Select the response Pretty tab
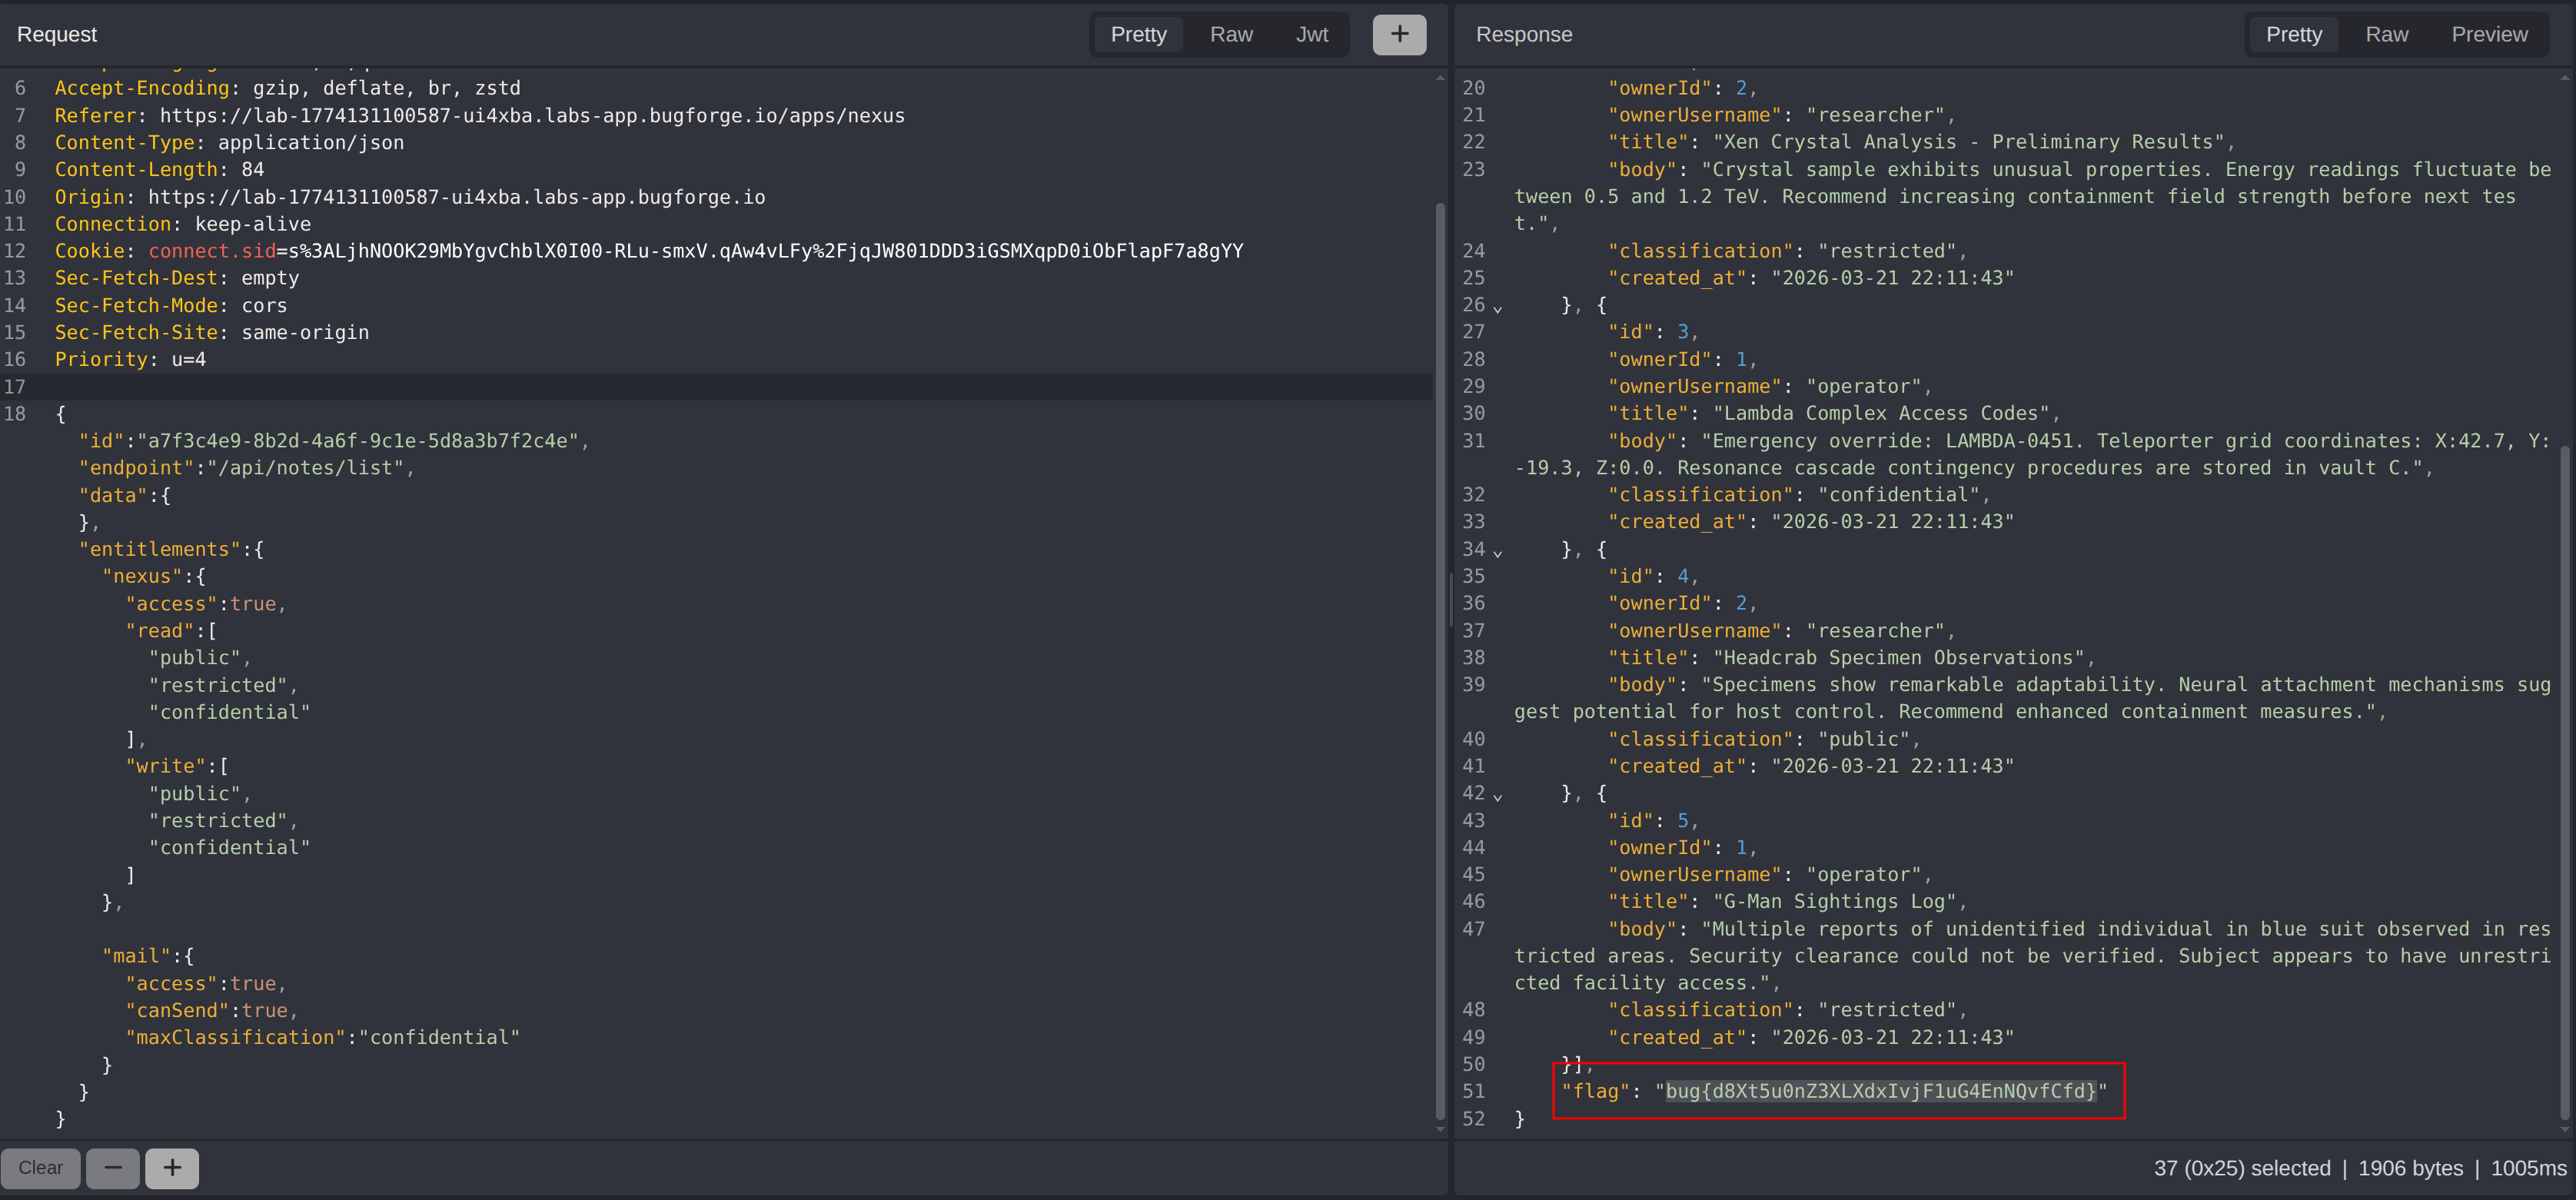 tap(2293, 34)
